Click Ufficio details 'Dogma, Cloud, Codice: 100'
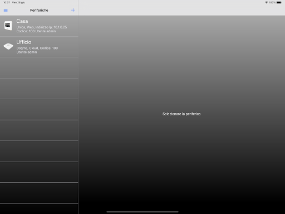Viewport: 285px width, 214px height. click(x=37, y=48)
